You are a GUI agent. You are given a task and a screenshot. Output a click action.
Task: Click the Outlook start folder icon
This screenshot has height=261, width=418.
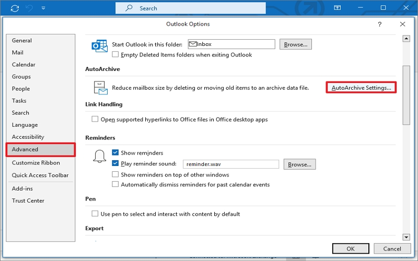pyautogui.click(x=100, y=46)
